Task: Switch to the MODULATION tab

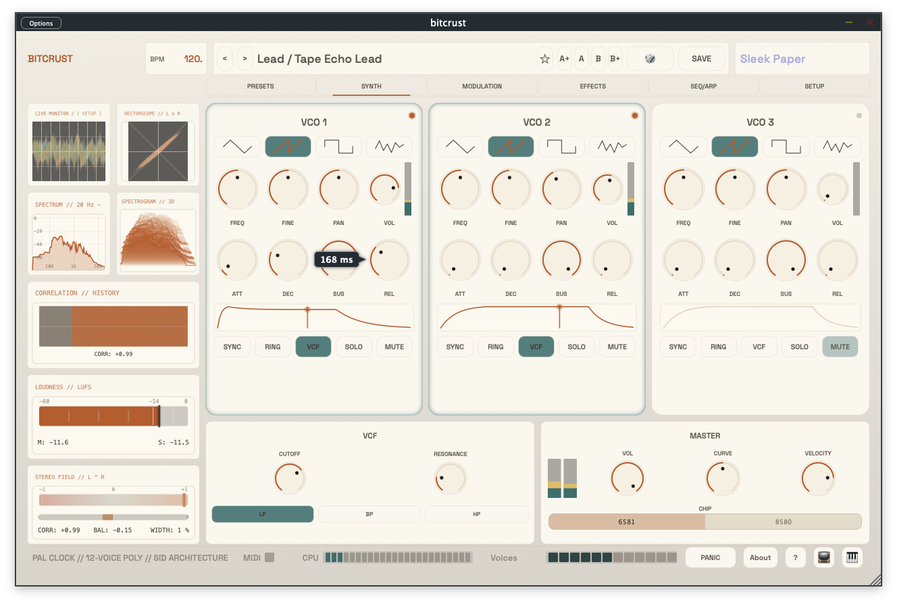Action: point(482,86)
